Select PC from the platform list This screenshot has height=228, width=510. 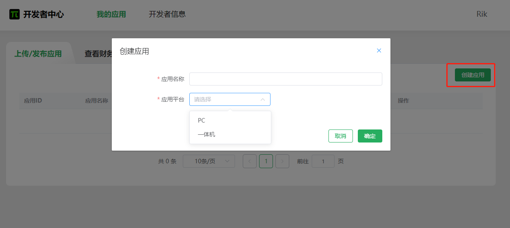tap(230, 121)
